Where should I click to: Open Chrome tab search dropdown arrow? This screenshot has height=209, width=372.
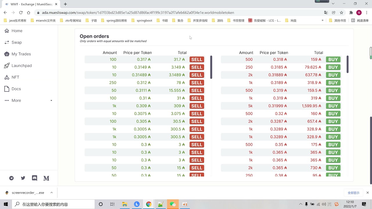[333, 3]
